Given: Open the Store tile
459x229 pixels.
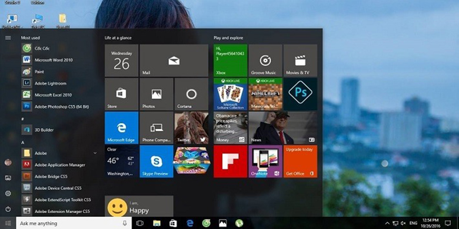Looking at the screenshot, I should pyautogui.click(x=121, y=94).
